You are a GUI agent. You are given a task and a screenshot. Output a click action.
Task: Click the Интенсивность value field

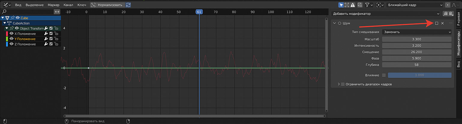click(417, 46)
